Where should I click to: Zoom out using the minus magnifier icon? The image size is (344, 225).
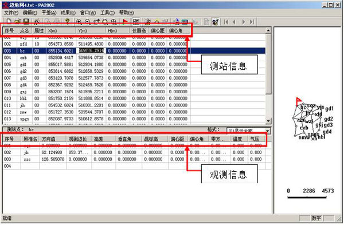click(x=88, y=22)
